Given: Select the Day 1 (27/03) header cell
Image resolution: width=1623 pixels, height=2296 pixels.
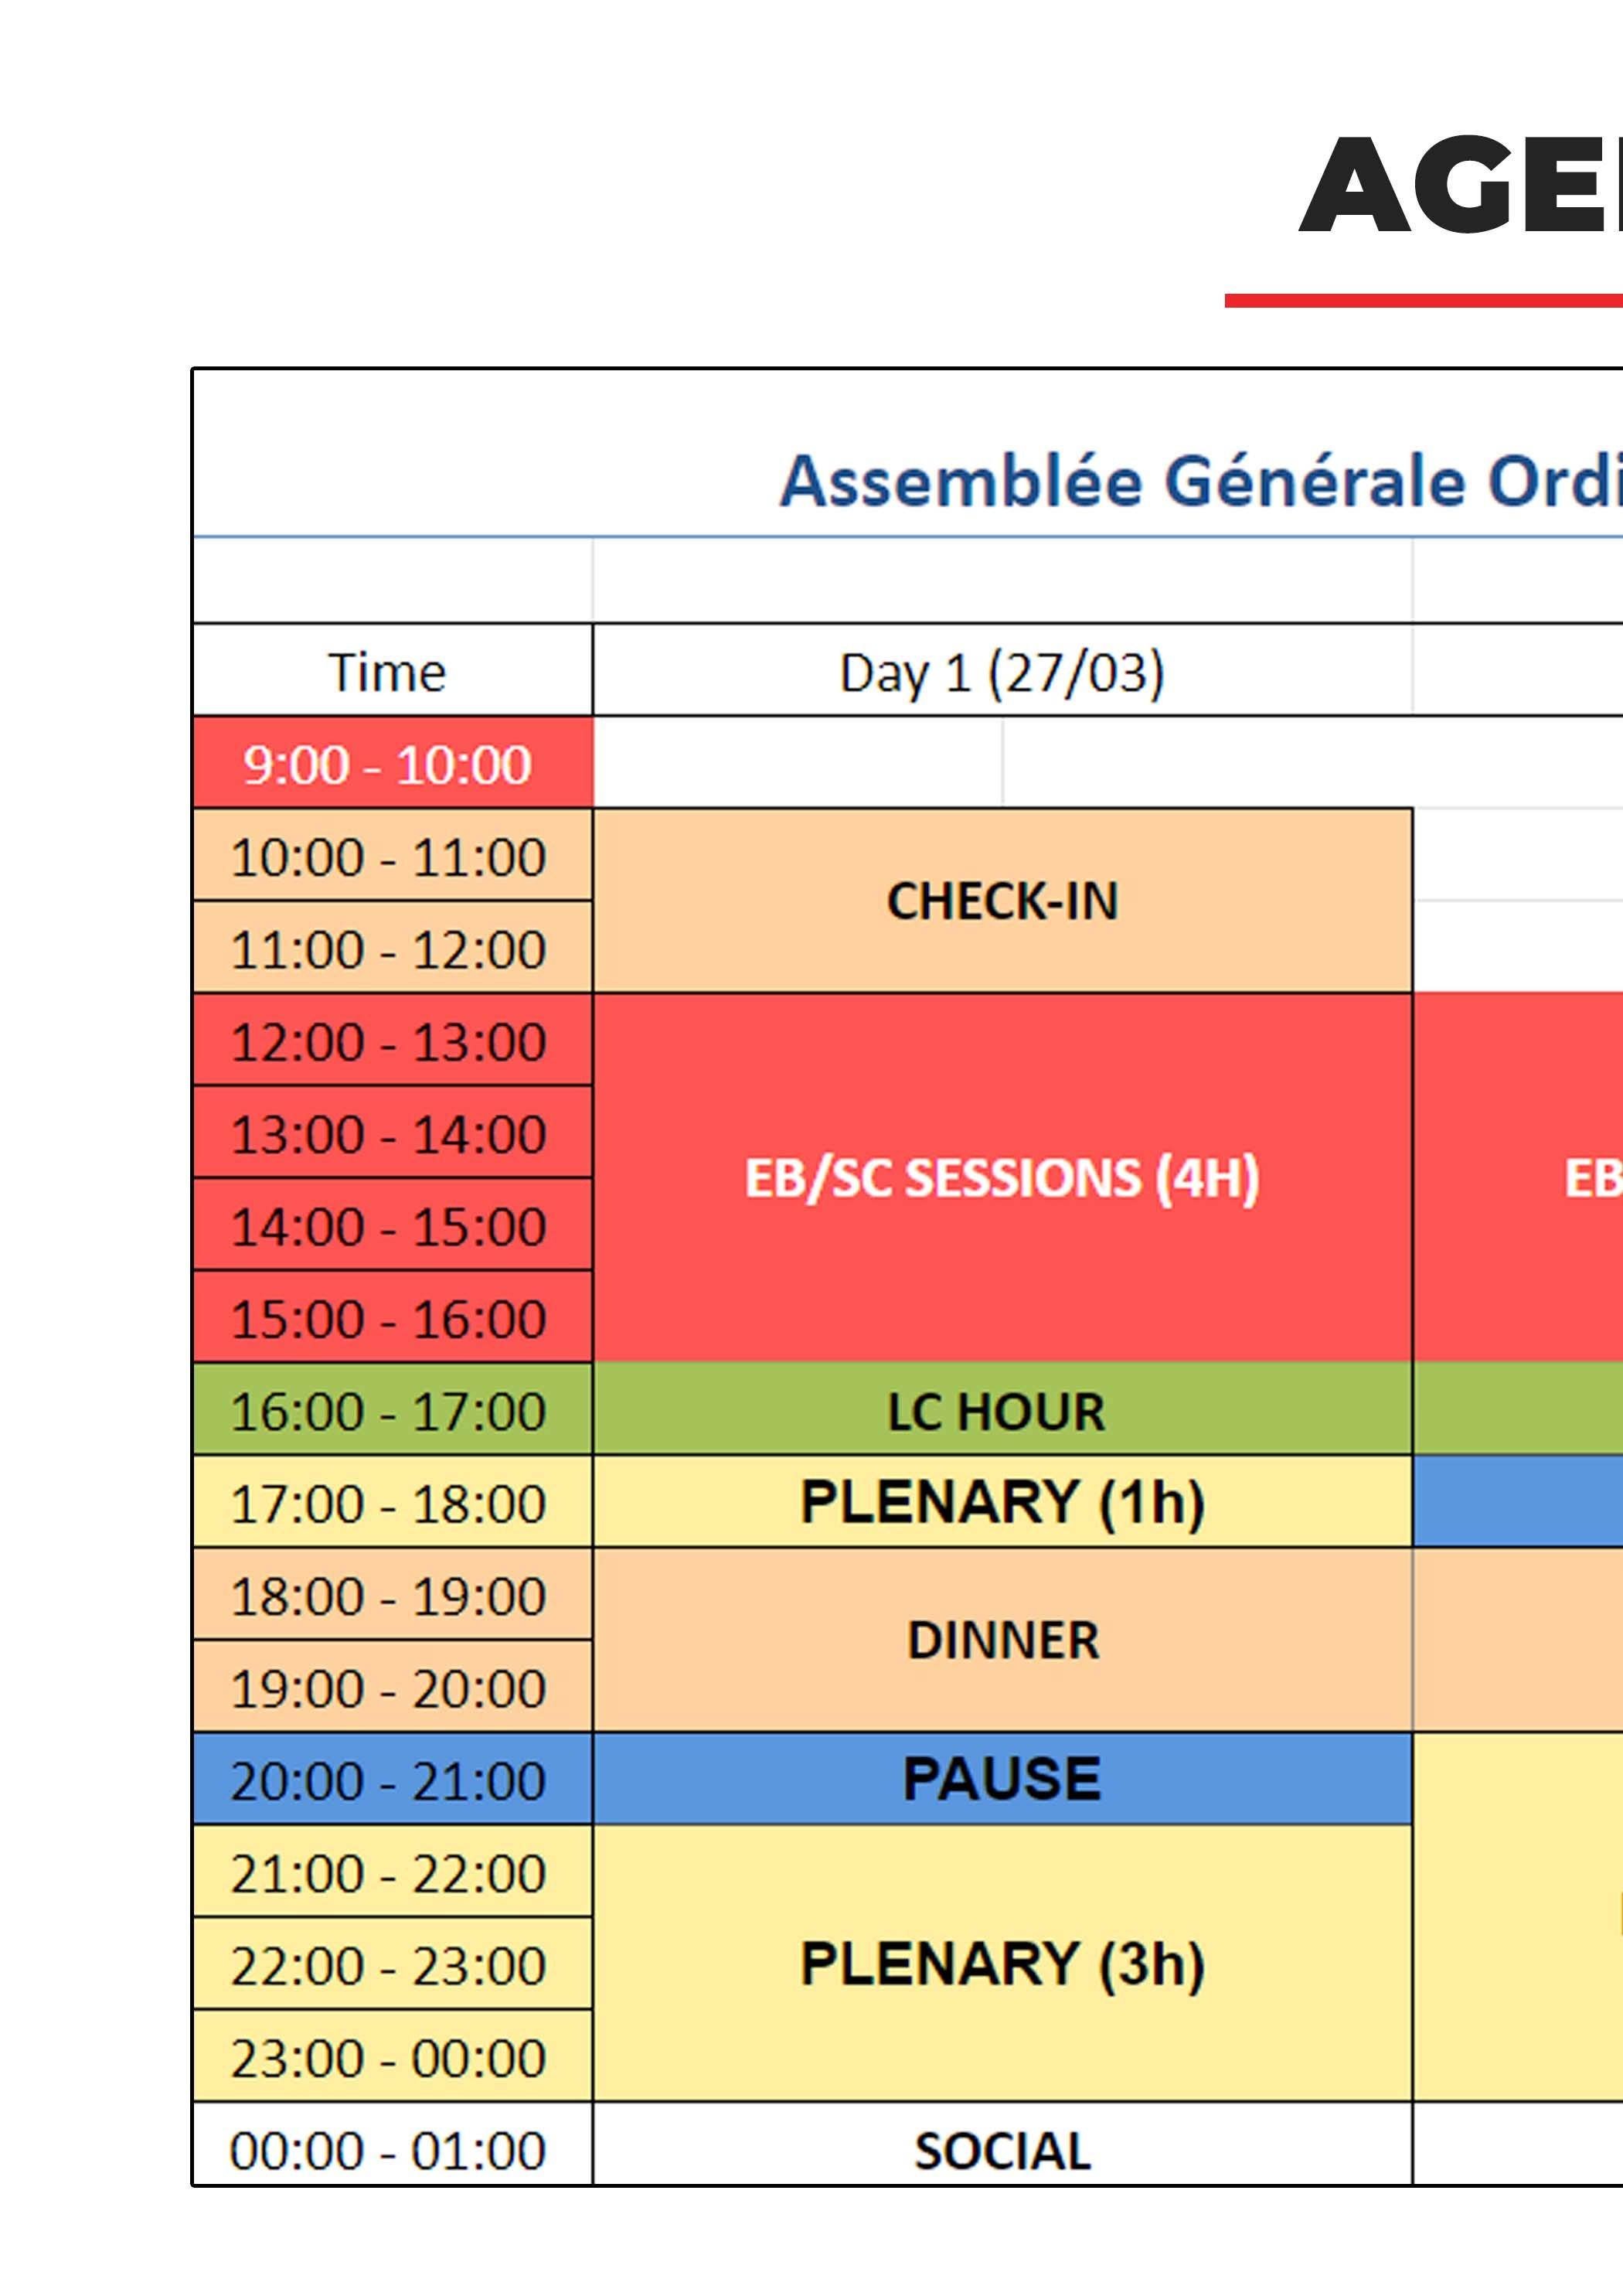Looking at the screenshot, I should 1001,672.
